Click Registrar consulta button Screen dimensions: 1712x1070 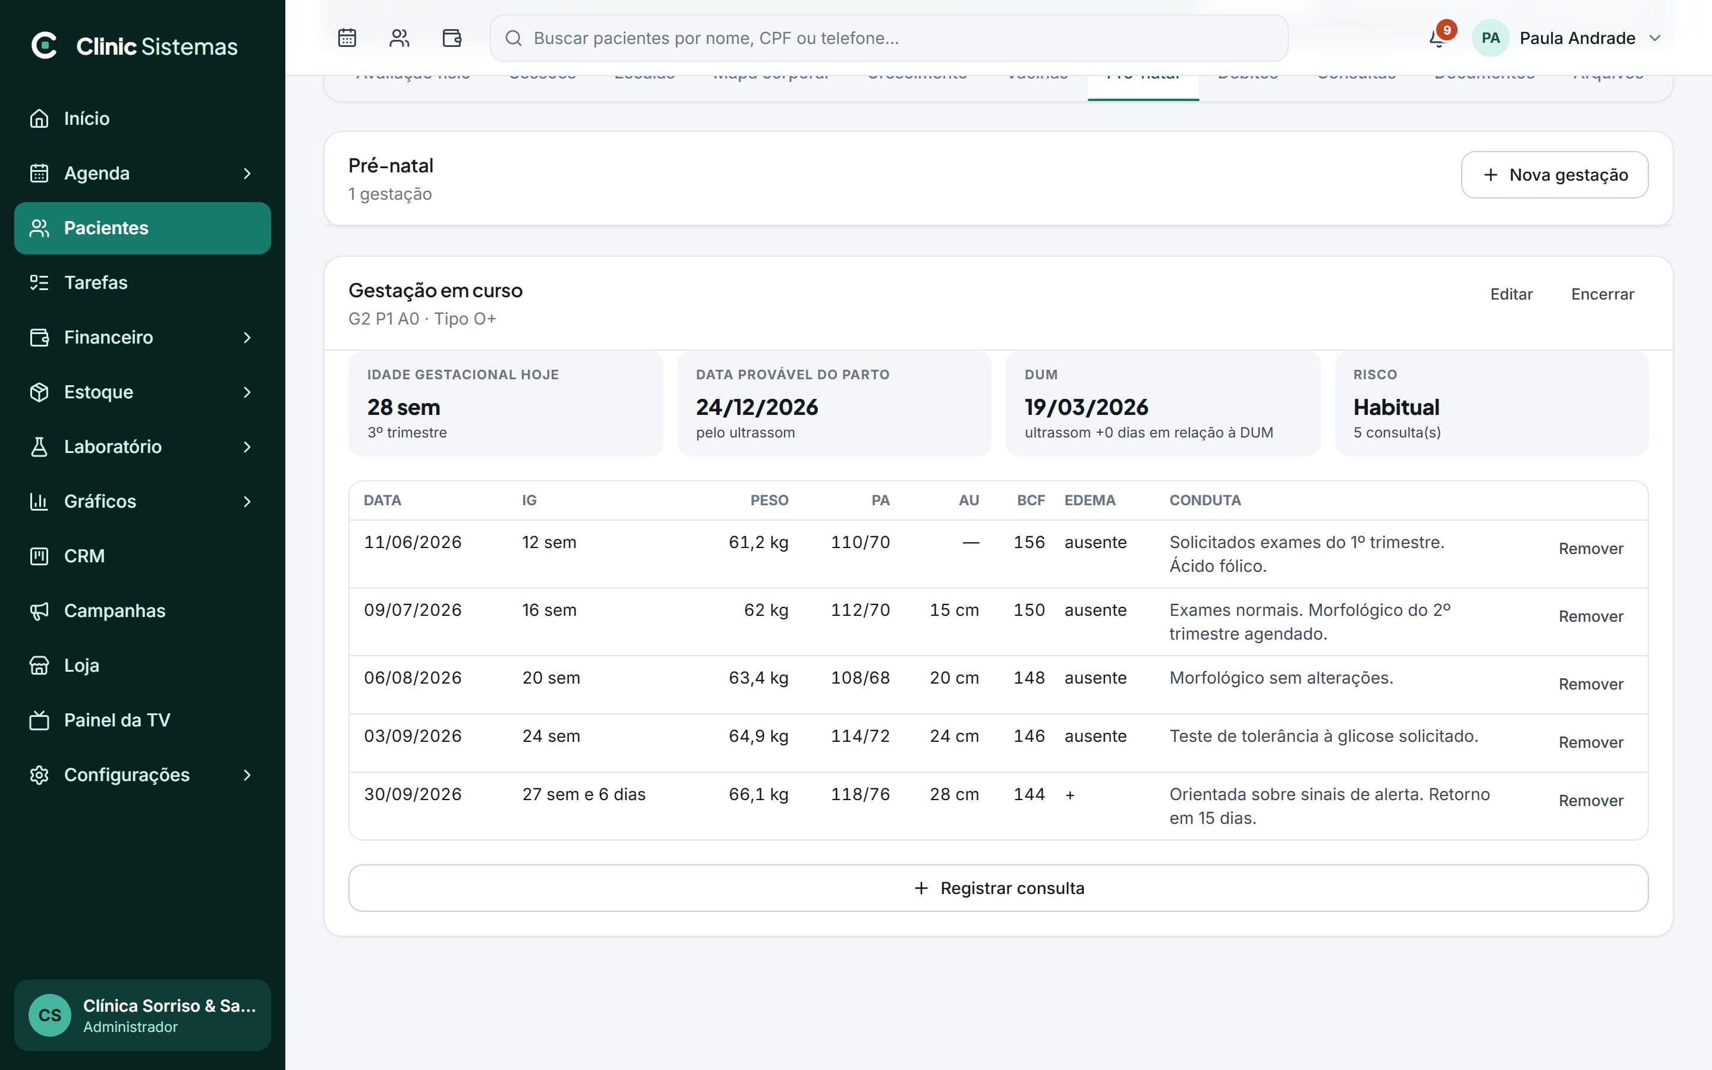click(998, 888)
